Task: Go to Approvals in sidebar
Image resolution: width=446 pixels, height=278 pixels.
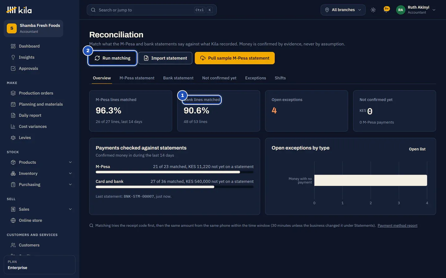Action: pyautogui.click(x=40, y=68)
